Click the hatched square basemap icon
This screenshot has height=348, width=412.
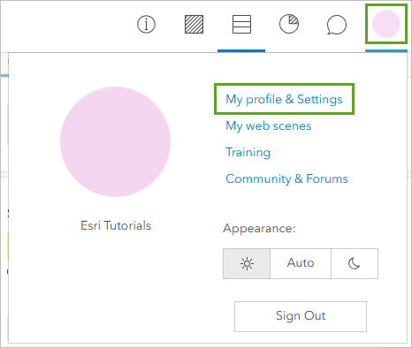pyautogui.click(x=194, y=24)
